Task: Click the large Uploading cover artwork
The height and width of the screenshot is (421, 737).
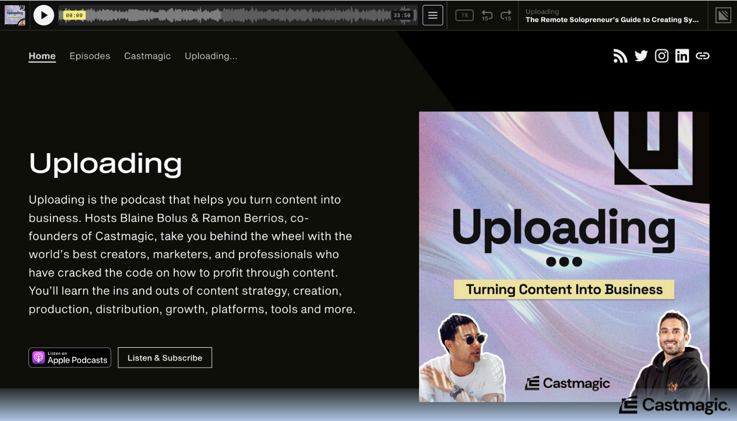Action: 564,257
